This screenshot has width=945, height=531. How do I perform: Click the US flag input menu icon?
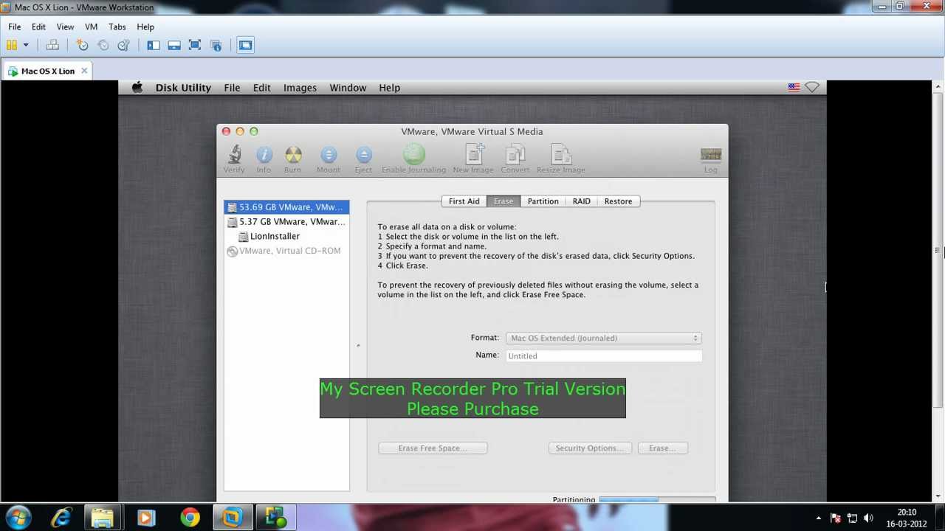coord(794,87)
